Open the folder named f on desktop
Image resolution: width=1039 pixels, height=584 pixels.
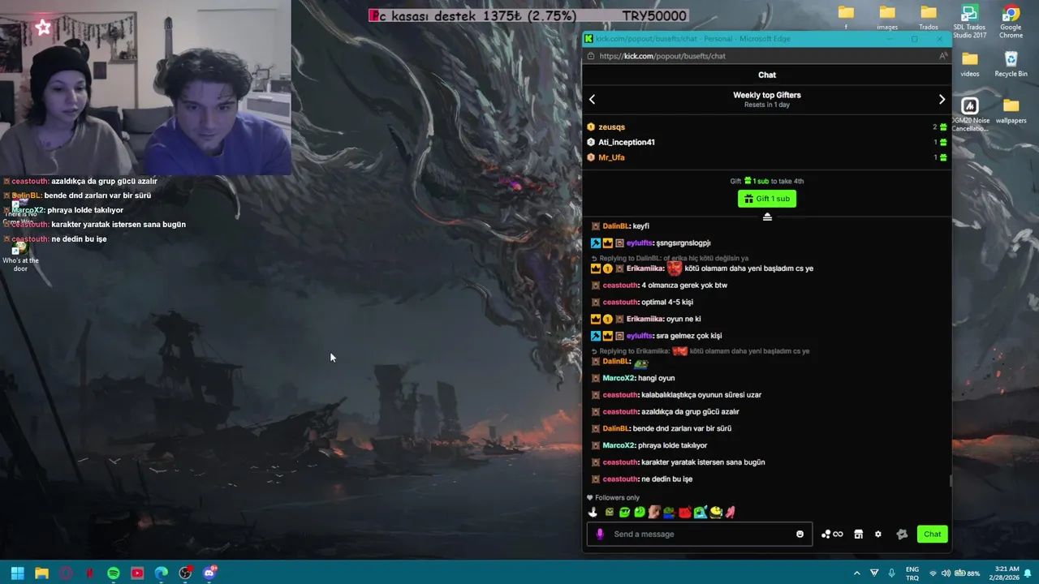[x=846, y=18]
